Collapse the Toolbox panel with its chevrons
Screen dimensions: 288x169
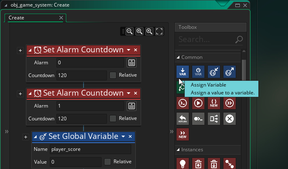172,131
